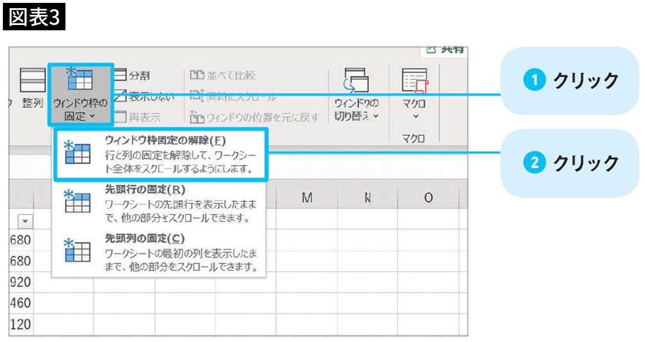Open the column filter dropdown arrow
This screenshot has height=342, width=645.
click(x=24, y=220)
